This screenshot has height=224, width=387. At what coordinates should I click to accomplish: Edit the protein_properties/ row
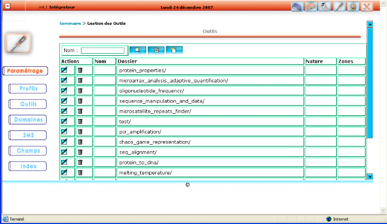point(64,70)
